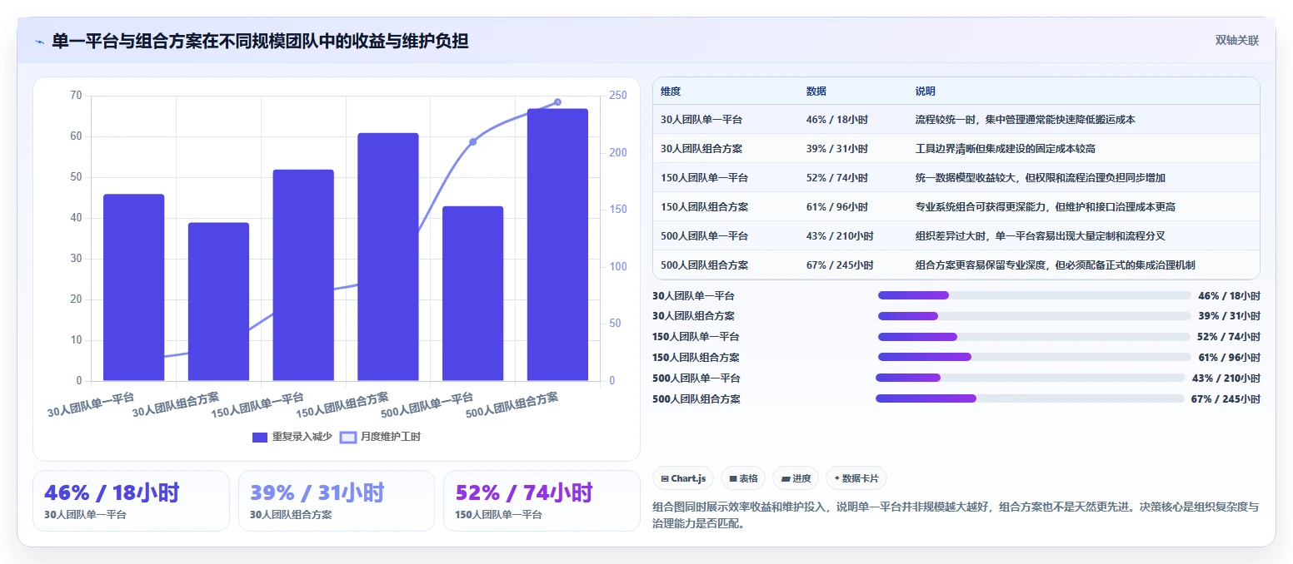This screenshot has width=1293, height=564.
Task: Click the chart bar for 30人团队单一平台
Action: tap(133, 288)
